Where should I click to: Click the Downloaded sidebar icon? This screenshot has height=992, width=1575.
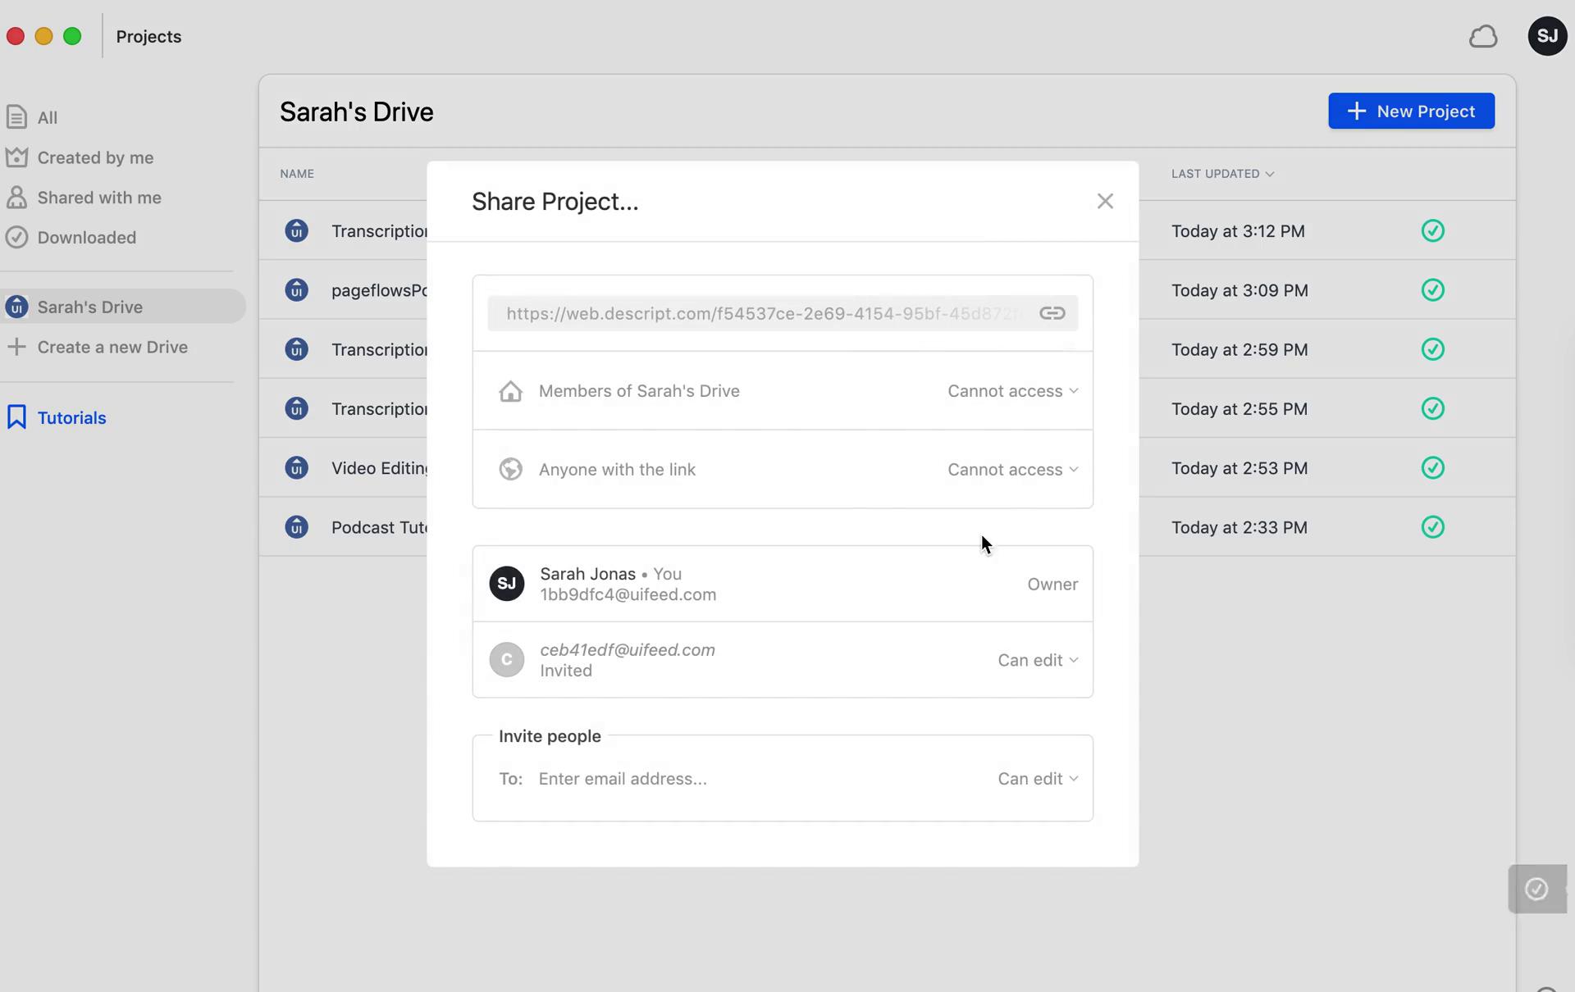pyautogui.click(x=16, y=237)
